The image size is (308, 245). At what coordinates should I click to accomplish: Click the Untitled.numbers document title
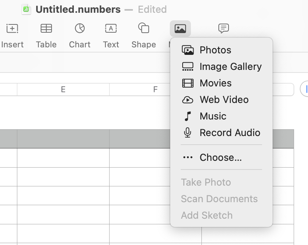coord(78,9)
